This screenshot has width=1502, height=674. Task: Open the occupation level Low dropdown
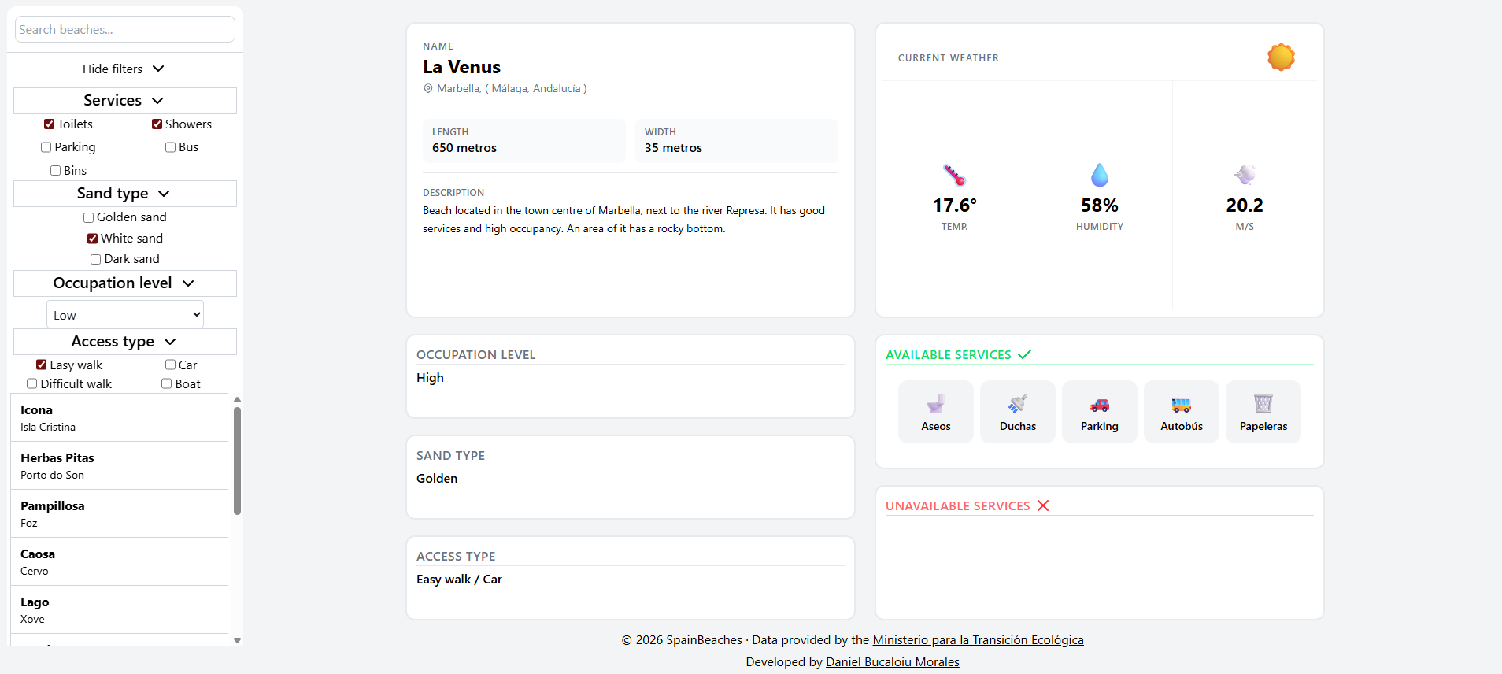point(125,315)
